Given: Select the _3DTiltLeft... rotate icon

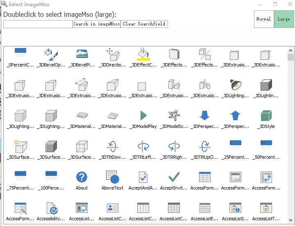Looking at the screenshot, I should tap(143, 146).
